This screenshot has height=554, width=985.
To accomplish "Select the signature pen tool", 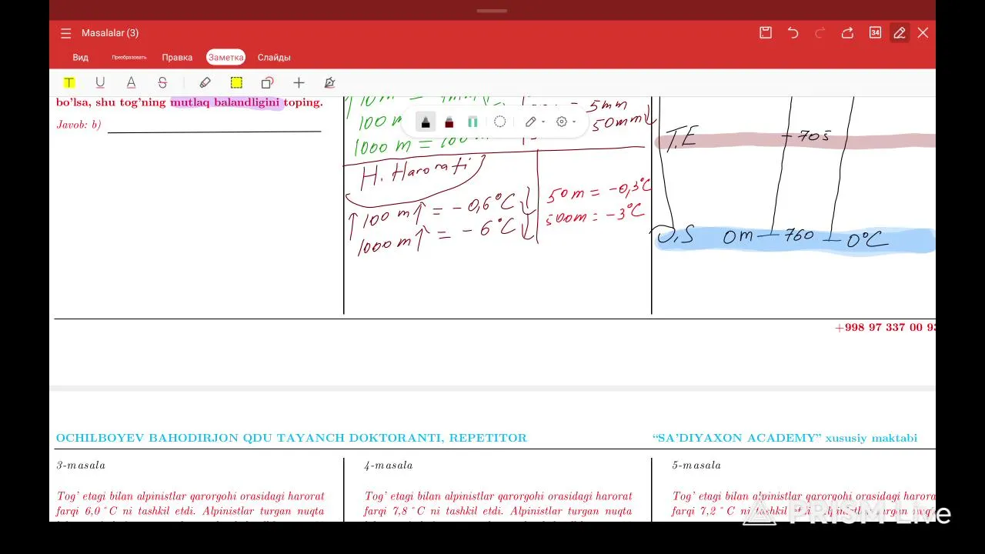I will click(329, 82).
